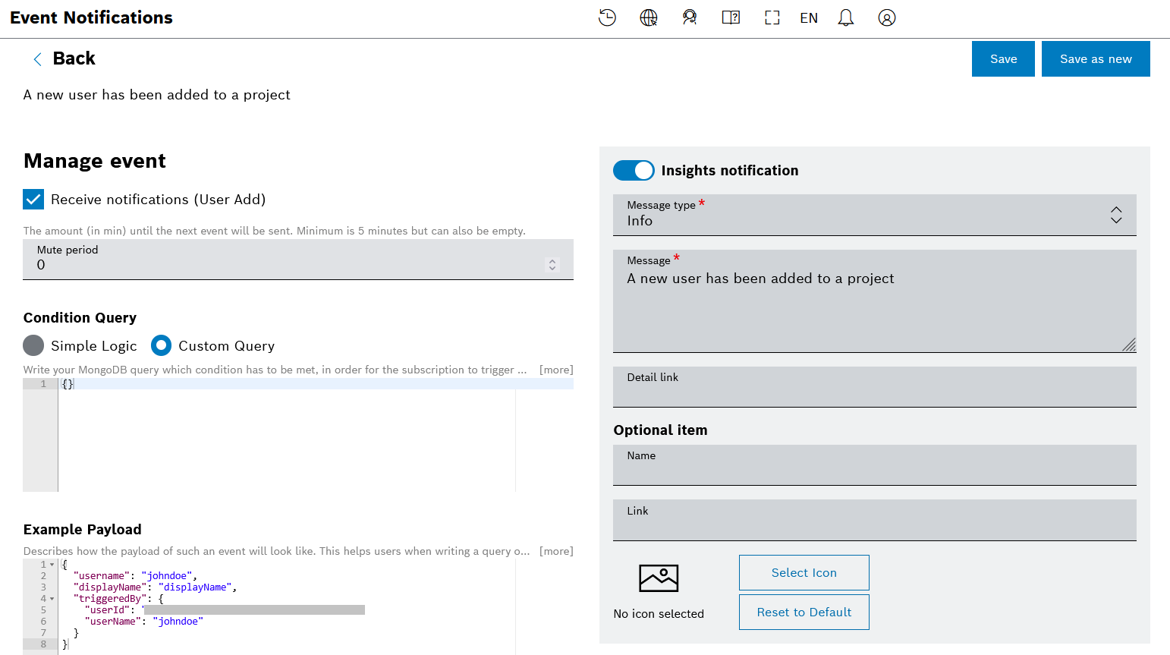The height and width of the screenshot is (655, 1170).
Task: Open the EN language selector
Action: (x=809, y=18)
